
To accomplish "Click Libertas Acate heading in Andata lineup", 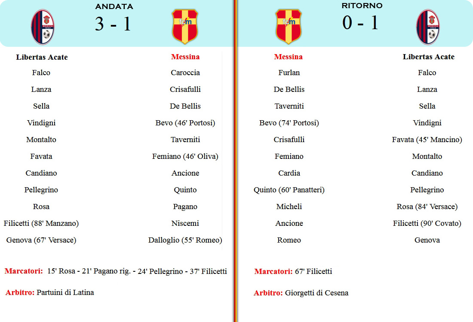I will point(42,57).
